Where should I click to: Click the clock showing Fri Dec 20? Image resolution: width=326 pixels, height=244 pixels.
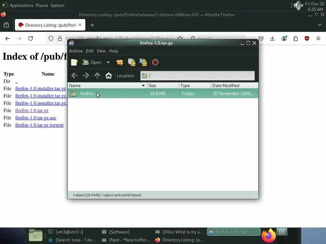click(315, 6)
